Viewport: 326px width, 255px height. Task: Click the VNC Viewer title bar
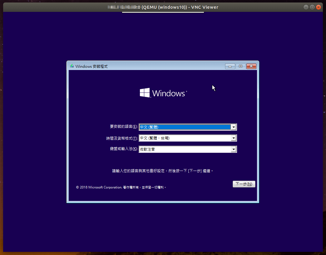162,7
